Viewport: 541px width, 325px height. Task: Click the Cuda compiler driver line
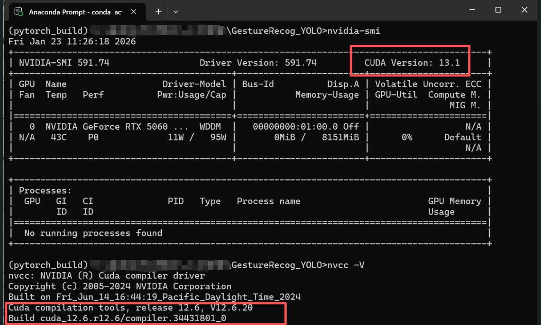[x=107, y=276]
